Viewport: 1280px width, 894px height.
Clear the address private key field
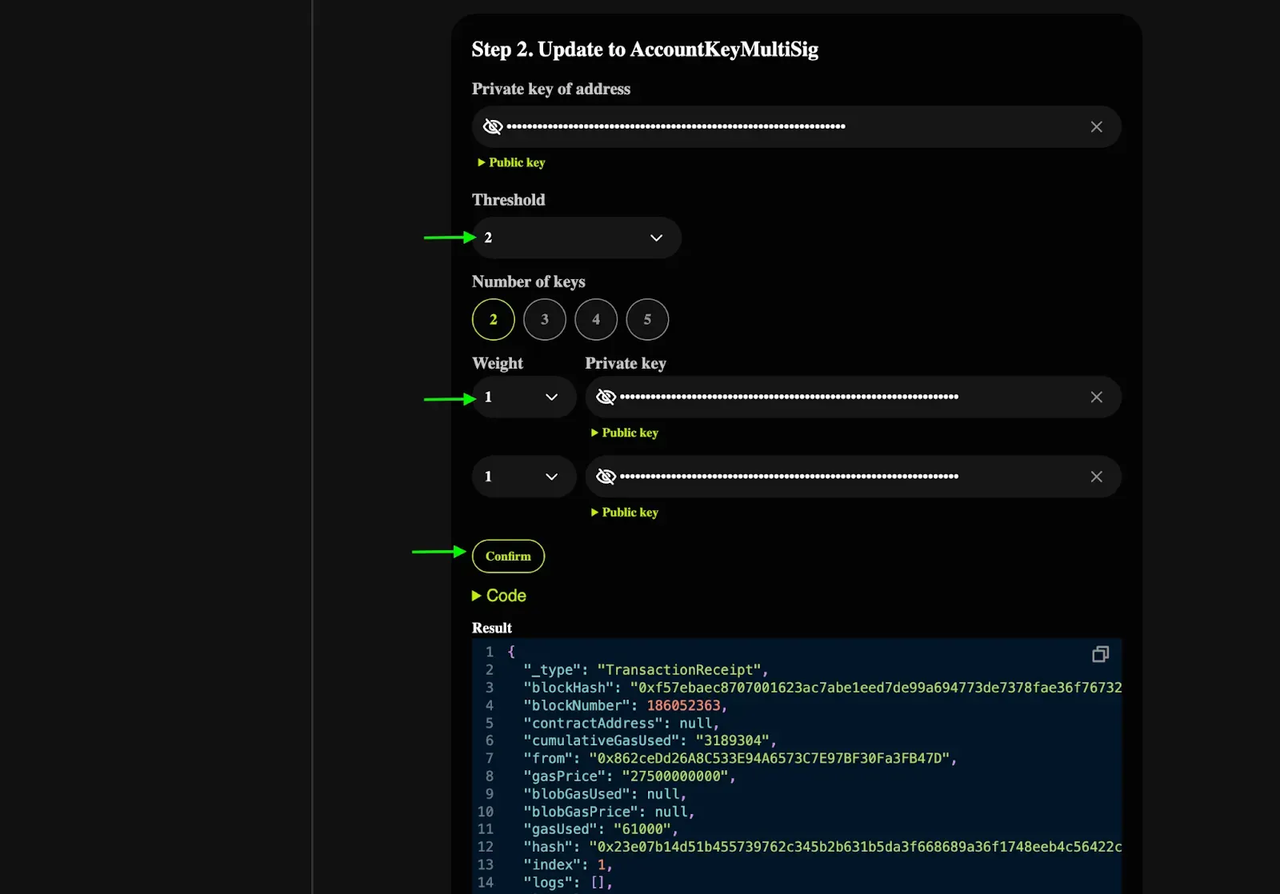[x=1096, y=127]
